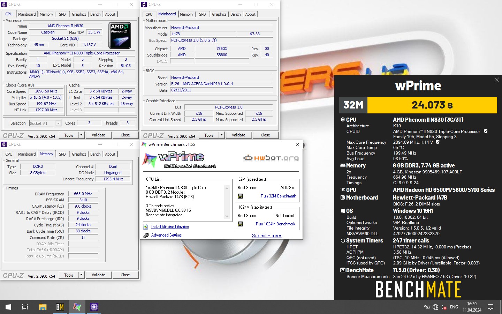
Task: Open Install Missing Libraries link
Action: pos(170,227)
